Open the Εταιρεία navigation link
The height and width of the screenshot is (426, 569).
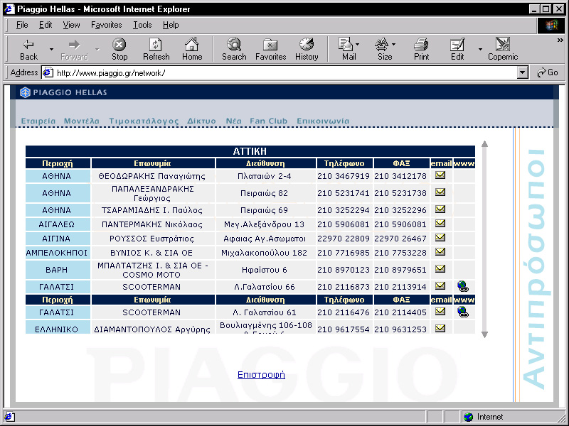coord(38,121)
